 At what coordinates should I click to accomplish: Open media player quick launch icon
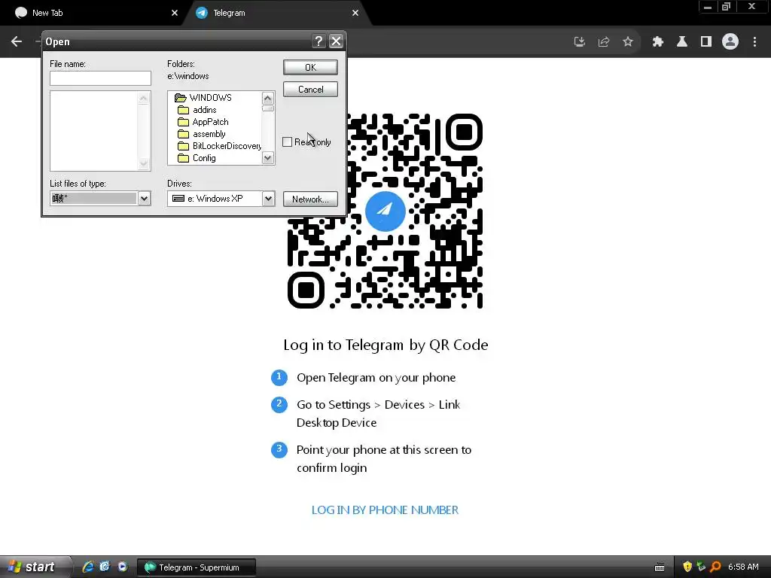122,567
